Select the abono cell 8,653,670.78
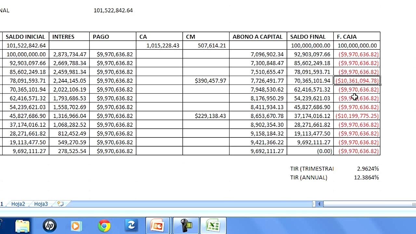 point(258,116)
